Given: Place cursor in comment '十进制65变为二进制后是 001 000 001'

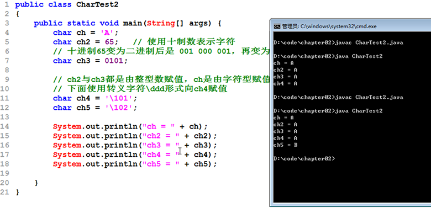Looking at the screenshot, I should coord(149,51).
